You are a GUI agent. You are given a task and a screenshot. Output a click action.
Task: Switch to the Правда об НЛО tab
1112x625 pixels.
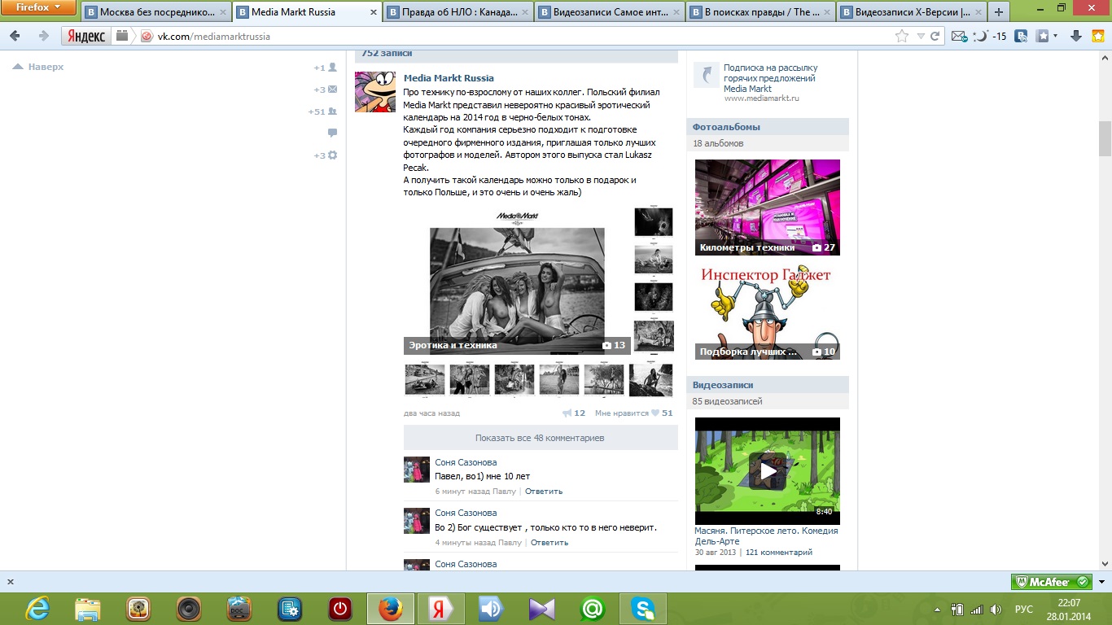pos(458,12)
